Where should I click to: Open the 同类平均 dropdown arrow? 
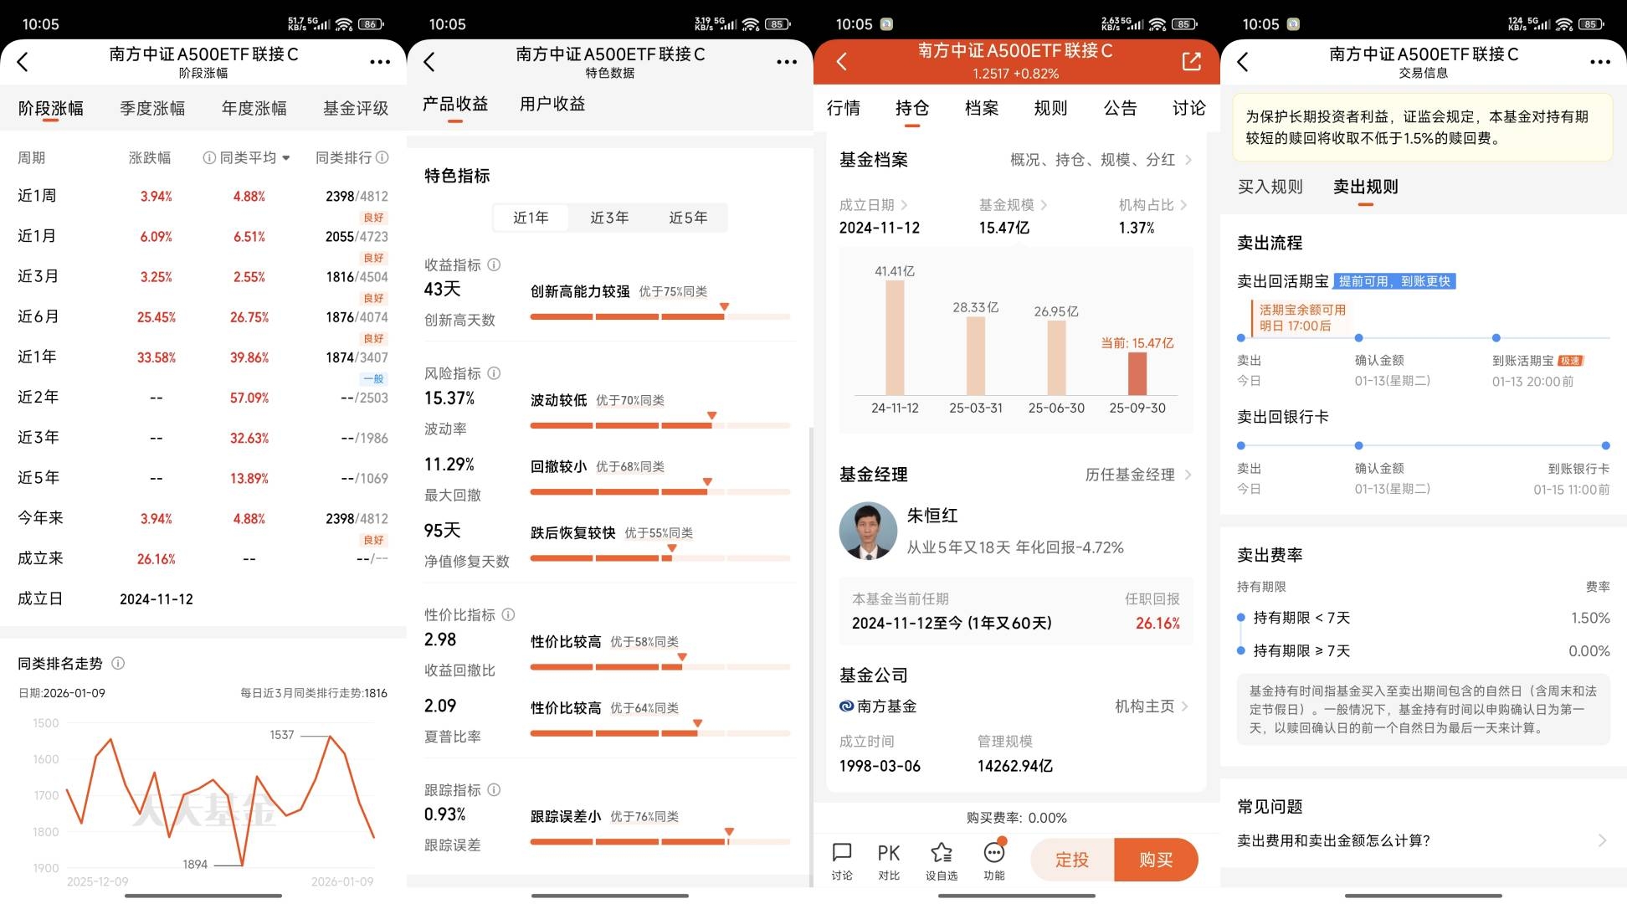(x=286, y=157)
